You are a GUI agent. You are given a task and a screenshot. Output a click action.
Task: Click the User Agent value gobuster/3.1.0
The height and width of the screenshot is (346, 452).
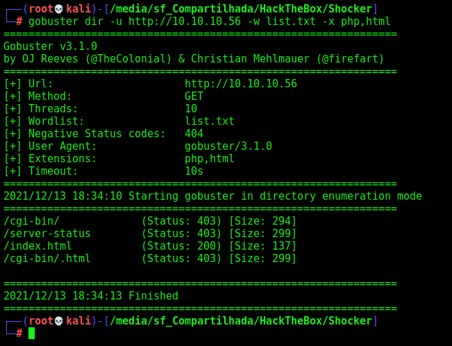228,146
